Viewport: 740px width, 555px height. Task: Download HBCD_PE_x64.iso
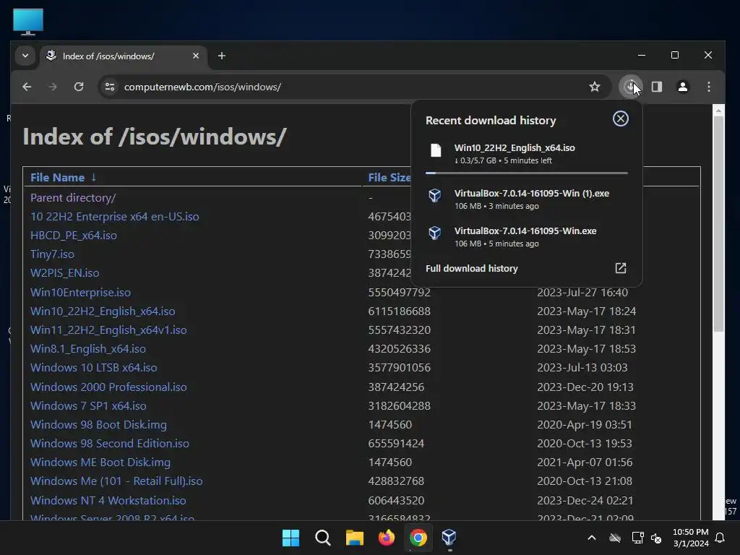point(74,236)
